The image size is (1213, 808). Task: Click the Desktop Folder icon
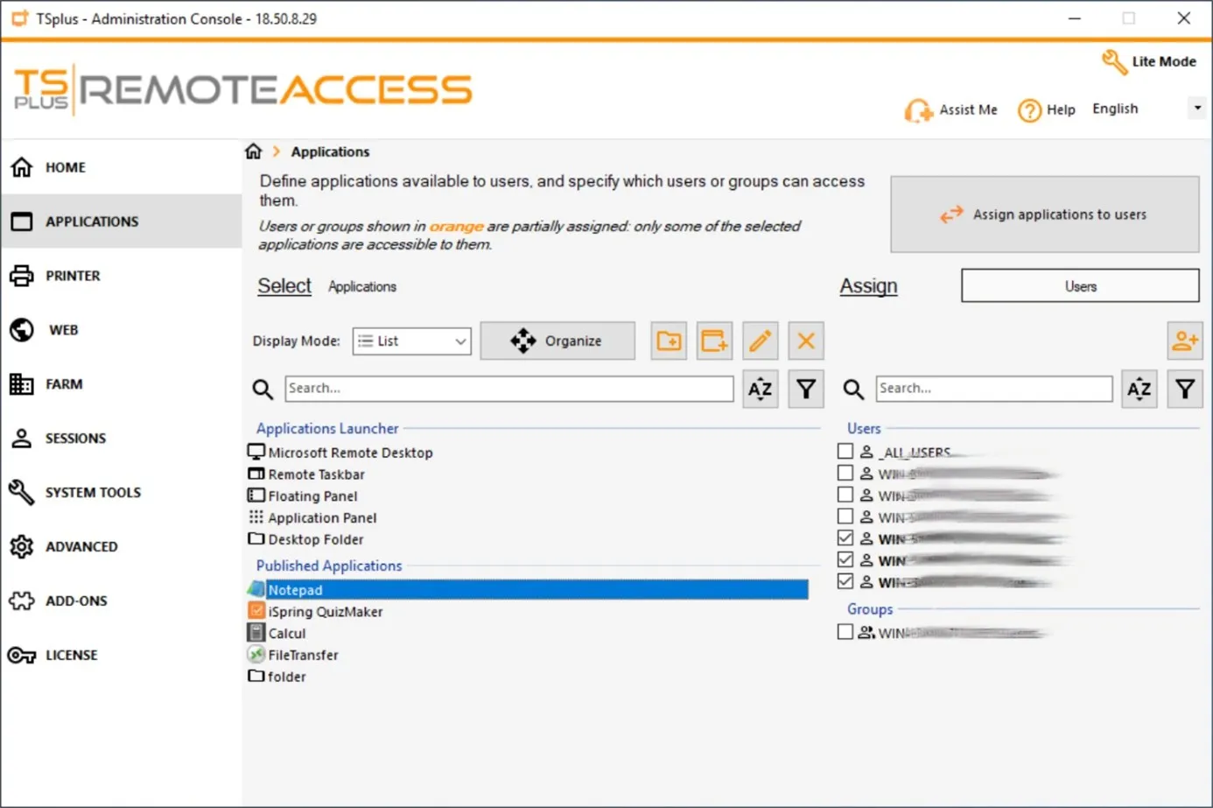coord(256,538)
